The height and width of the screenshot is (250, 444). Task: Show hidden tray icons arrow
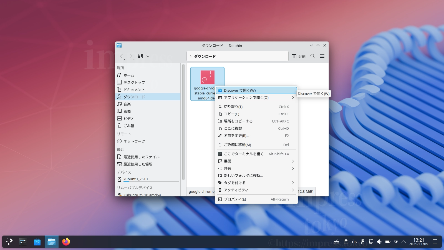404,242
